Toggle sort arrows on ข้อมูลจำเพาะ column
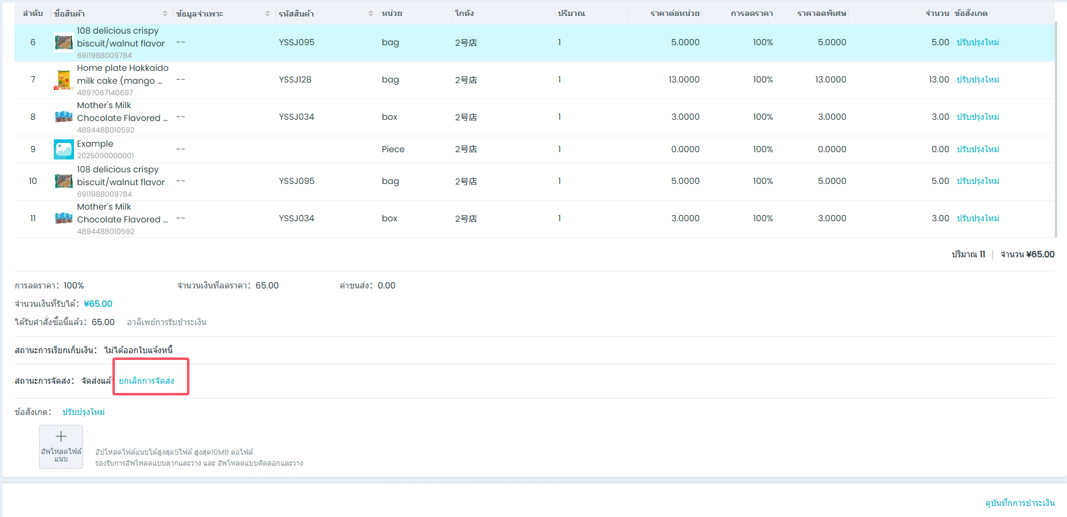Image resolution: width=1067 pixels, height=517 pixels. [268, 13]
